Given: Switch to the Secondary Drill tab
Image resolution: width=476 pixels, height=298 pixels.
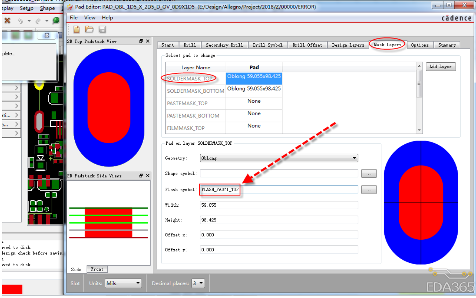Looking at the screenshot, I should (224, 45).
